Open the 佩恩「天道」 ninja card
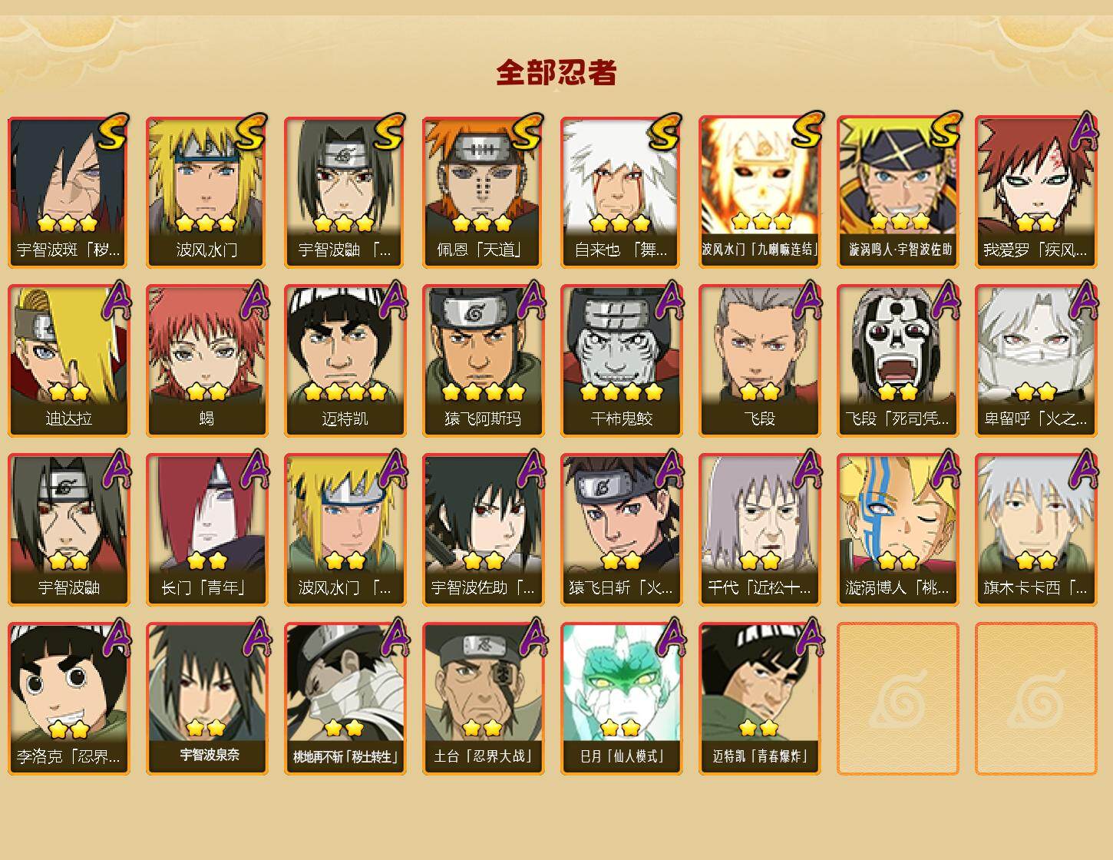The width and height of the screenshot is (1113, 860). [484, 192]
